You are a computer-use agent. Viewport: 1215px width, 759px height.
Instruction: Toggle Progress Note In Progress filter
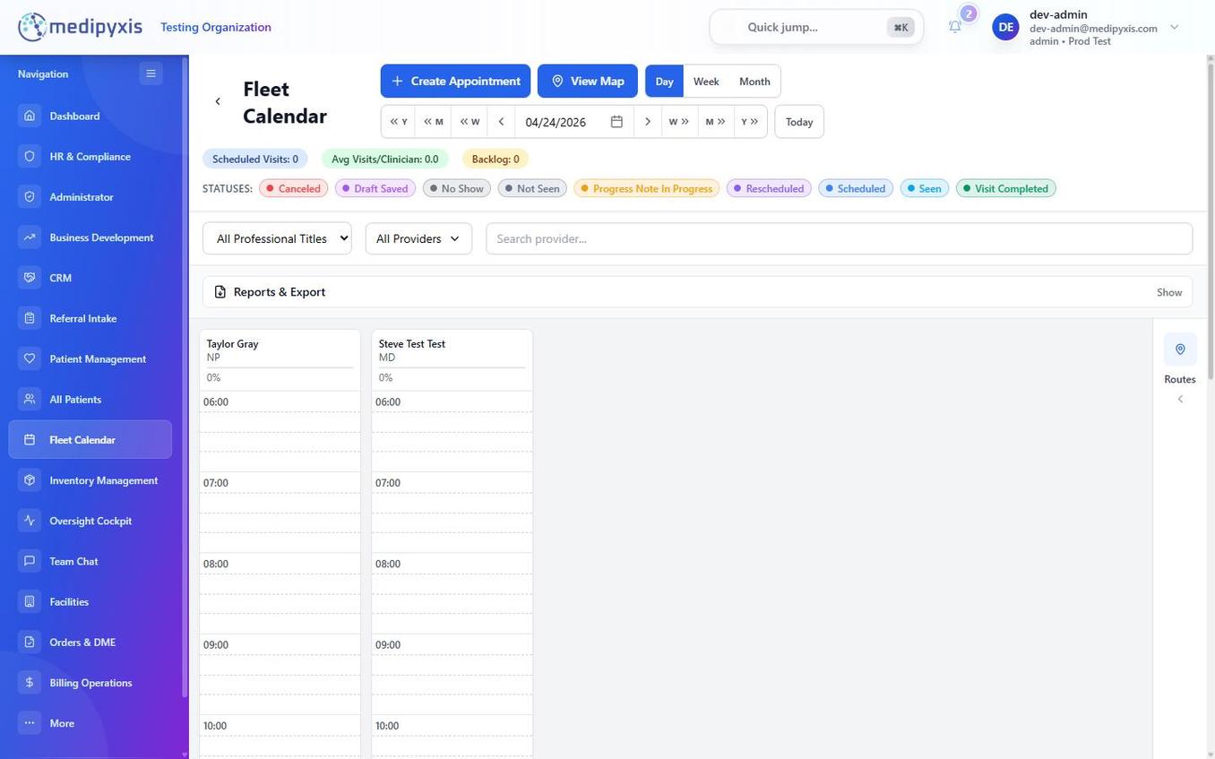[646, 188]
